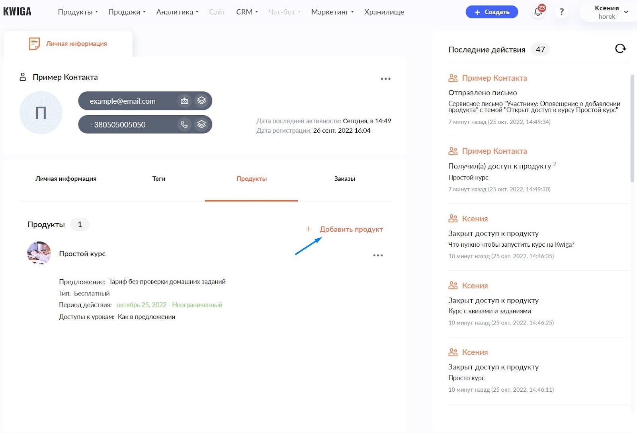The height and width of the screenshot is (433, 637).
Task: Switch to the Теги tab
Action: (x=158, y=179)
